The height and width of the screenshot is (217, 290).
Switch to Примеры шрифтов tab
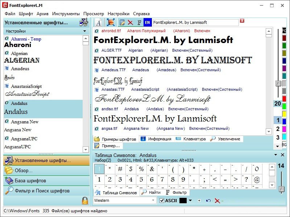(x=115, y=139)
